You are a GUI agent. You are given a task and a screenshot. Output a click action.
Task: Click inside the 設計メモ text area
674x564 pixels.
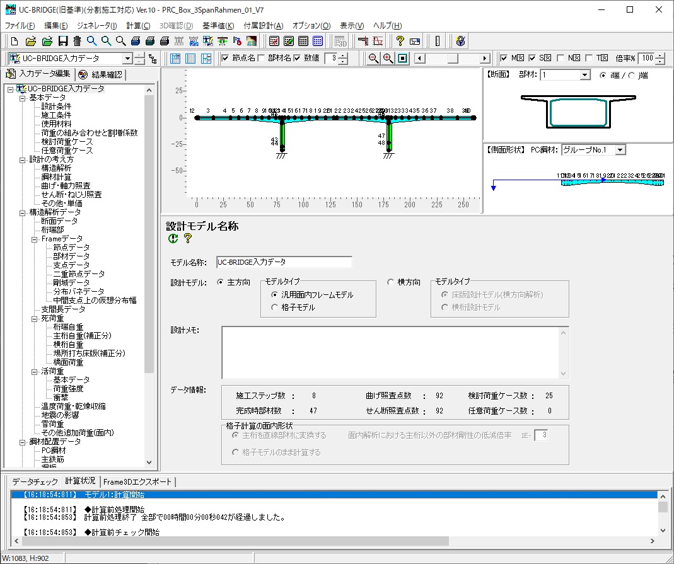391,353
